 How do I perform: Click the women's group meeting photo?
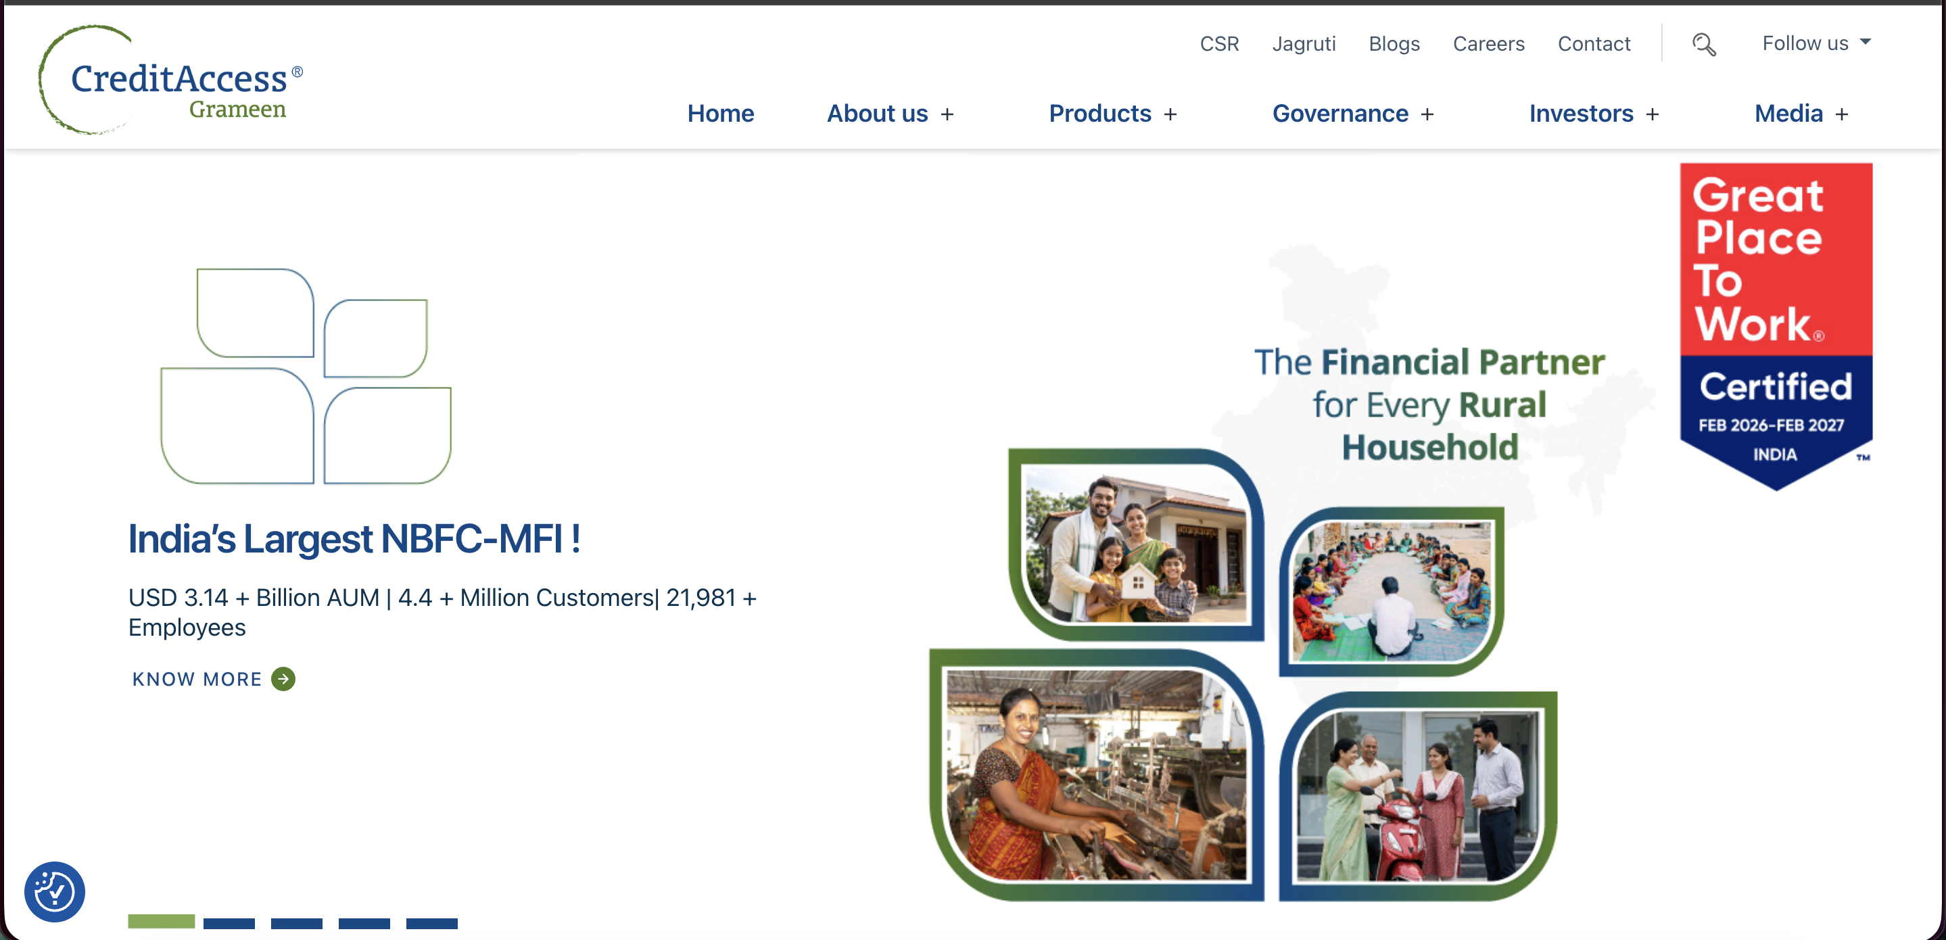click(1392, 592)
